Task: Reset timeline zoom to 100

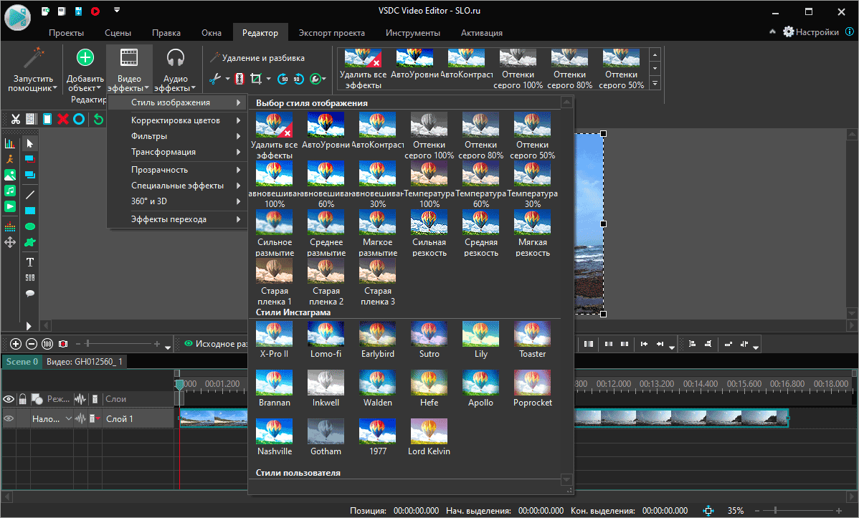Action: tap(47, 344)
